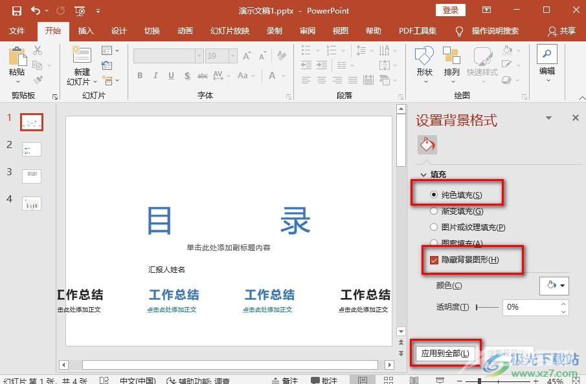Increase transparency with spinner up arrow
The height and width of the screenshot is (384, 586).
(x=563, y=304)
